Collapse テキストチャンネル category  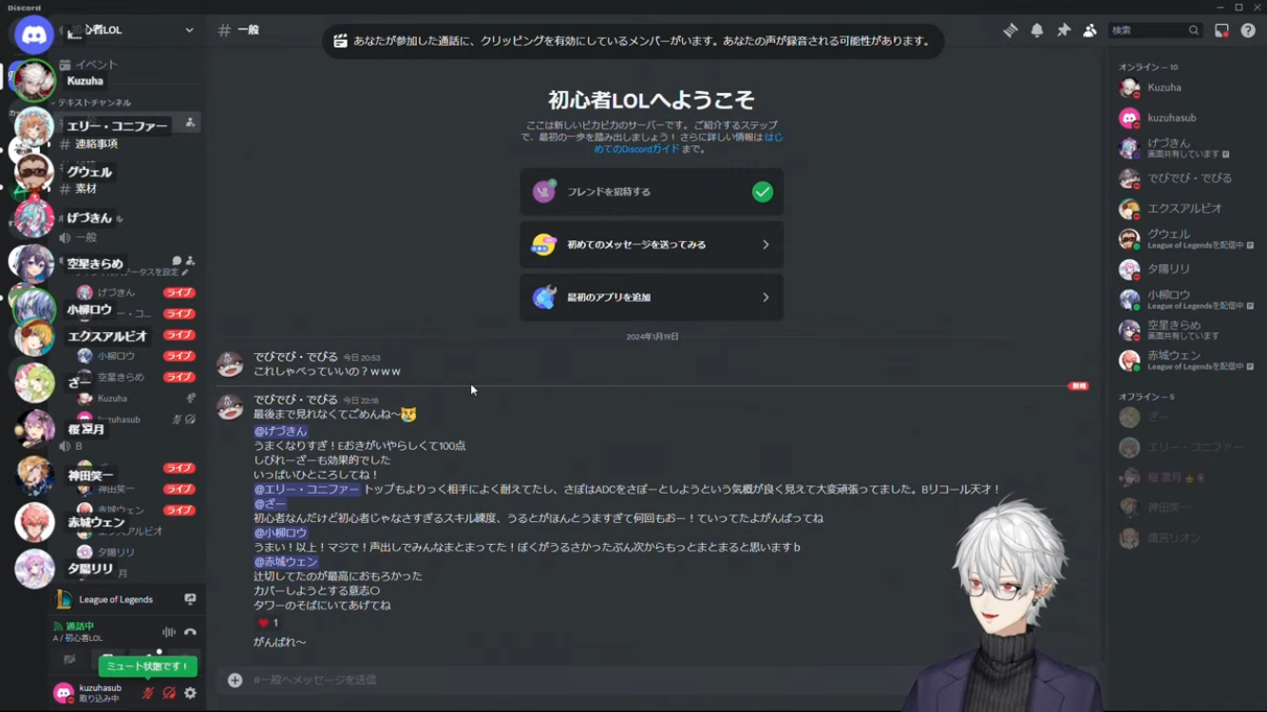93,103
